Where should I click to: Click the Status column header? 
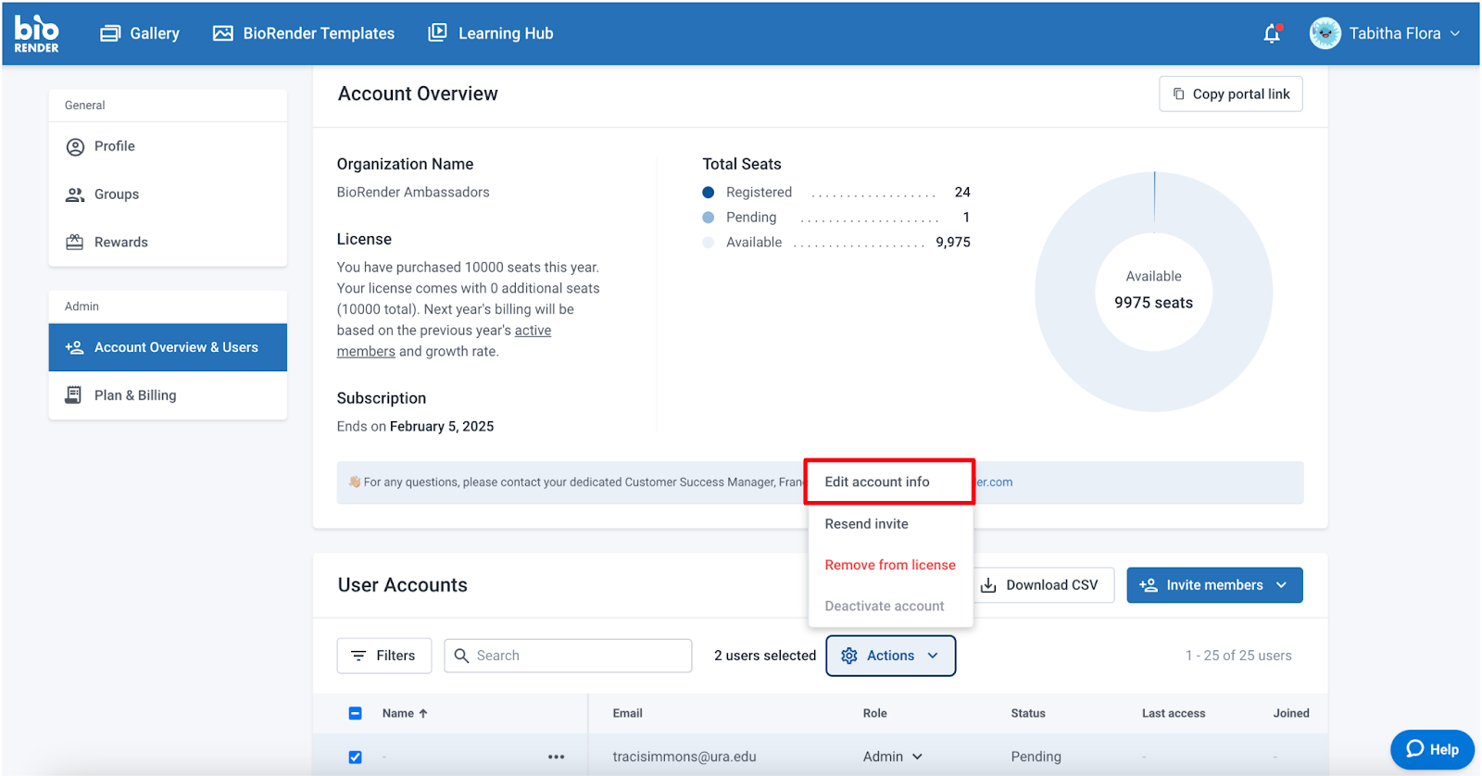coord(1028,713)
